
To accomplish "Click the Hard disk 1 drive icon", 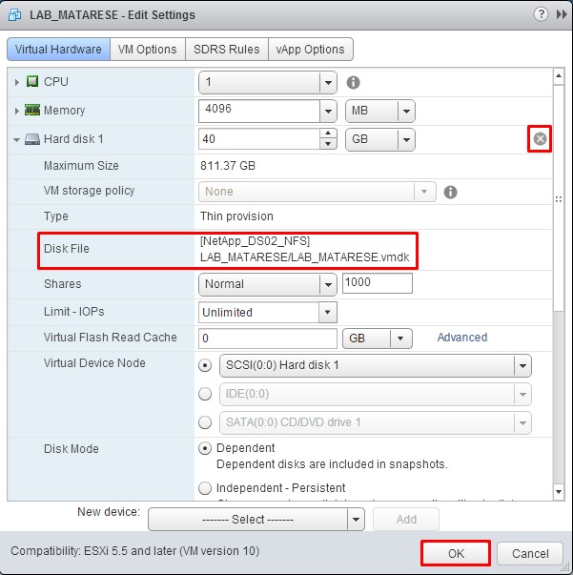I will tap(31, 139).
